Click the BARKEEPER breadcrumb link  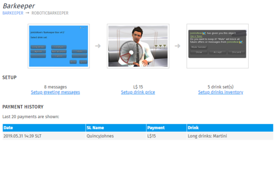[13, 13]
